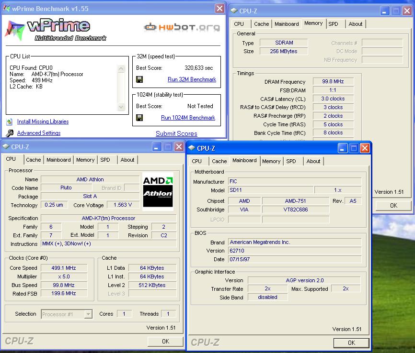Switch to Mainboard tab in CPU window
Screen dimensions: 415x353
[58, 160]
